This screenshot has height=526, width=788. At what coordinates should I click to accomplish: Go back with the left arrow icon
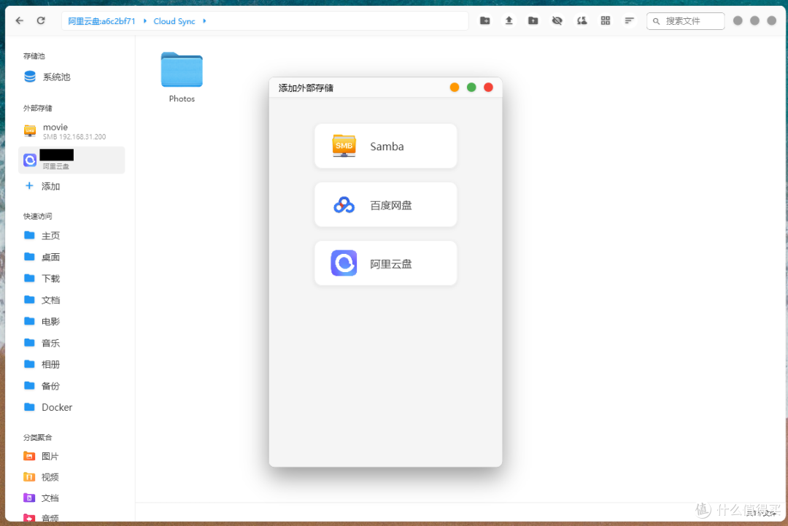coord(19,20)
